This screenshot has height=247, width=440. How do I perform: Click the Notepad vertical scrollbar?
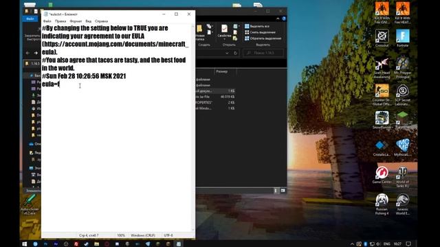coord(192,128)
